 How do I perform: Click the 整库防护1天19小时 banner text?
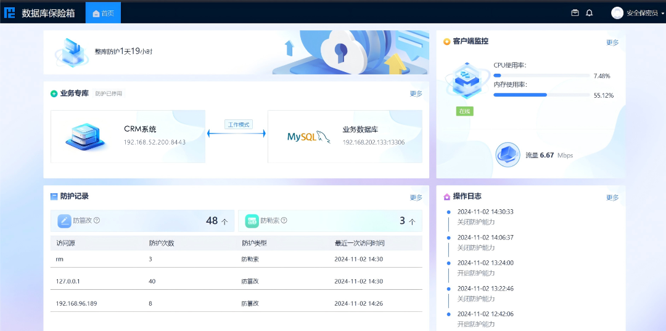(x=123, y=52)
